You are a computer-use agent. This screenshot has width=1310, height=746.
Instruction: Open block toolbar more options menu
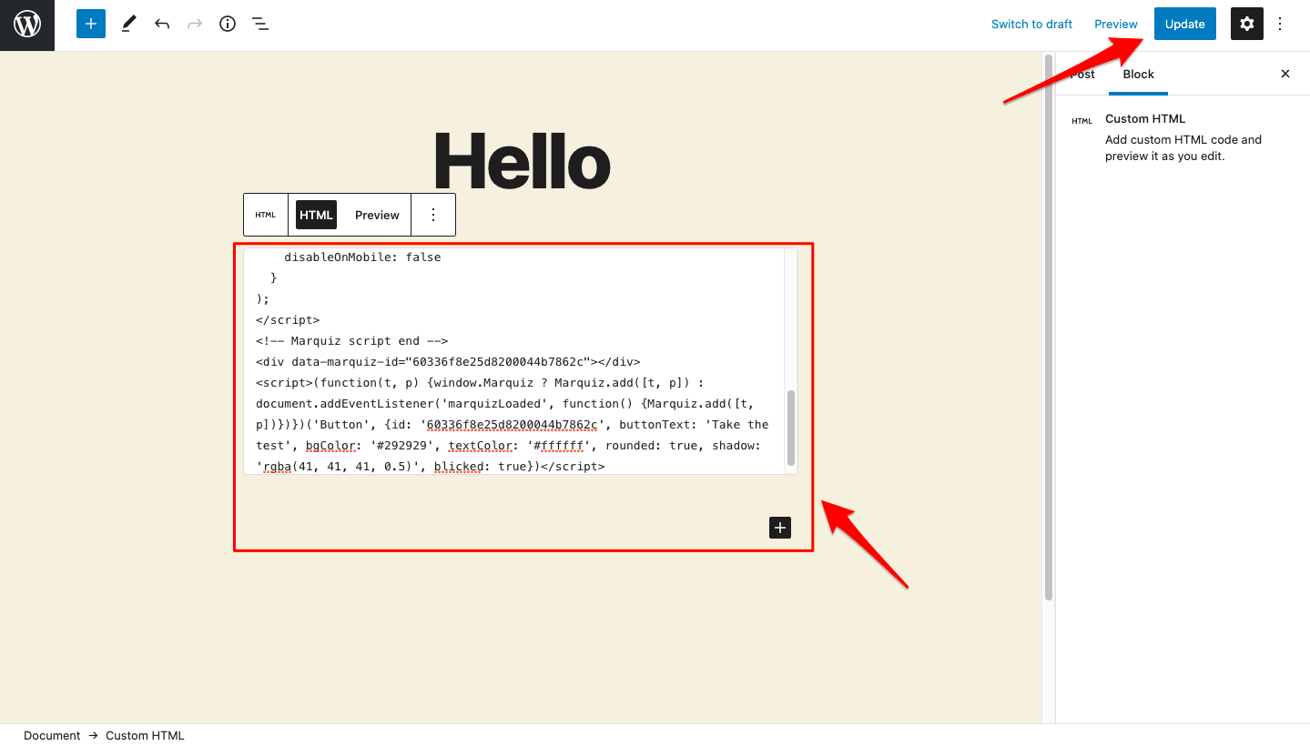[x=433, y=215]
